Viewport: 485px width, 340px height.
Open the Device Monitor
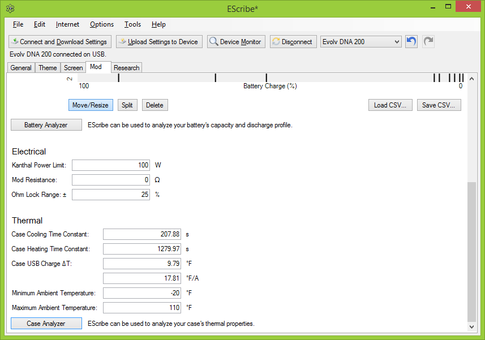point(236,42)
